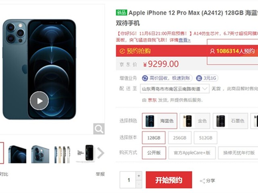The height and width of the screenshot is (193, 258).
Task: Click the recycling icon for 高价回收
Action: coord(145,78)
